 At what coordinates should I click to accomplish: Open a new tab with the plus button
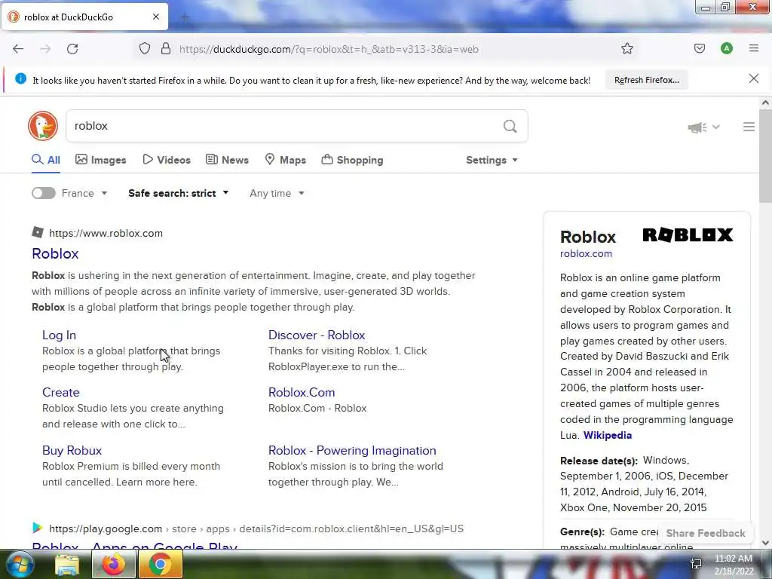(x=185, y=18)
